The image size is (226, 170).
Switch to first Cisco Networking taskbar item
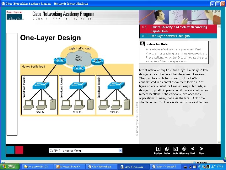tap(101, 167)
